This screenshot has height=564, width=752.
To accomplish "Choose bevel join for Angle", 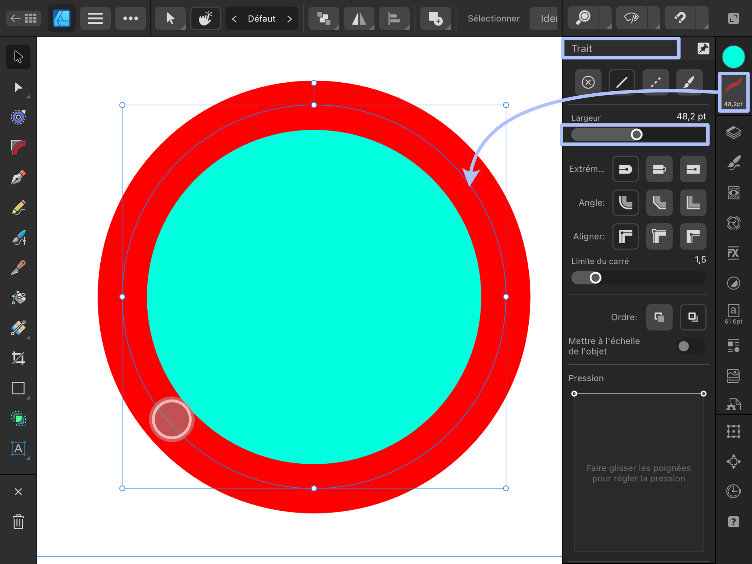I will (x=659, y=203).
